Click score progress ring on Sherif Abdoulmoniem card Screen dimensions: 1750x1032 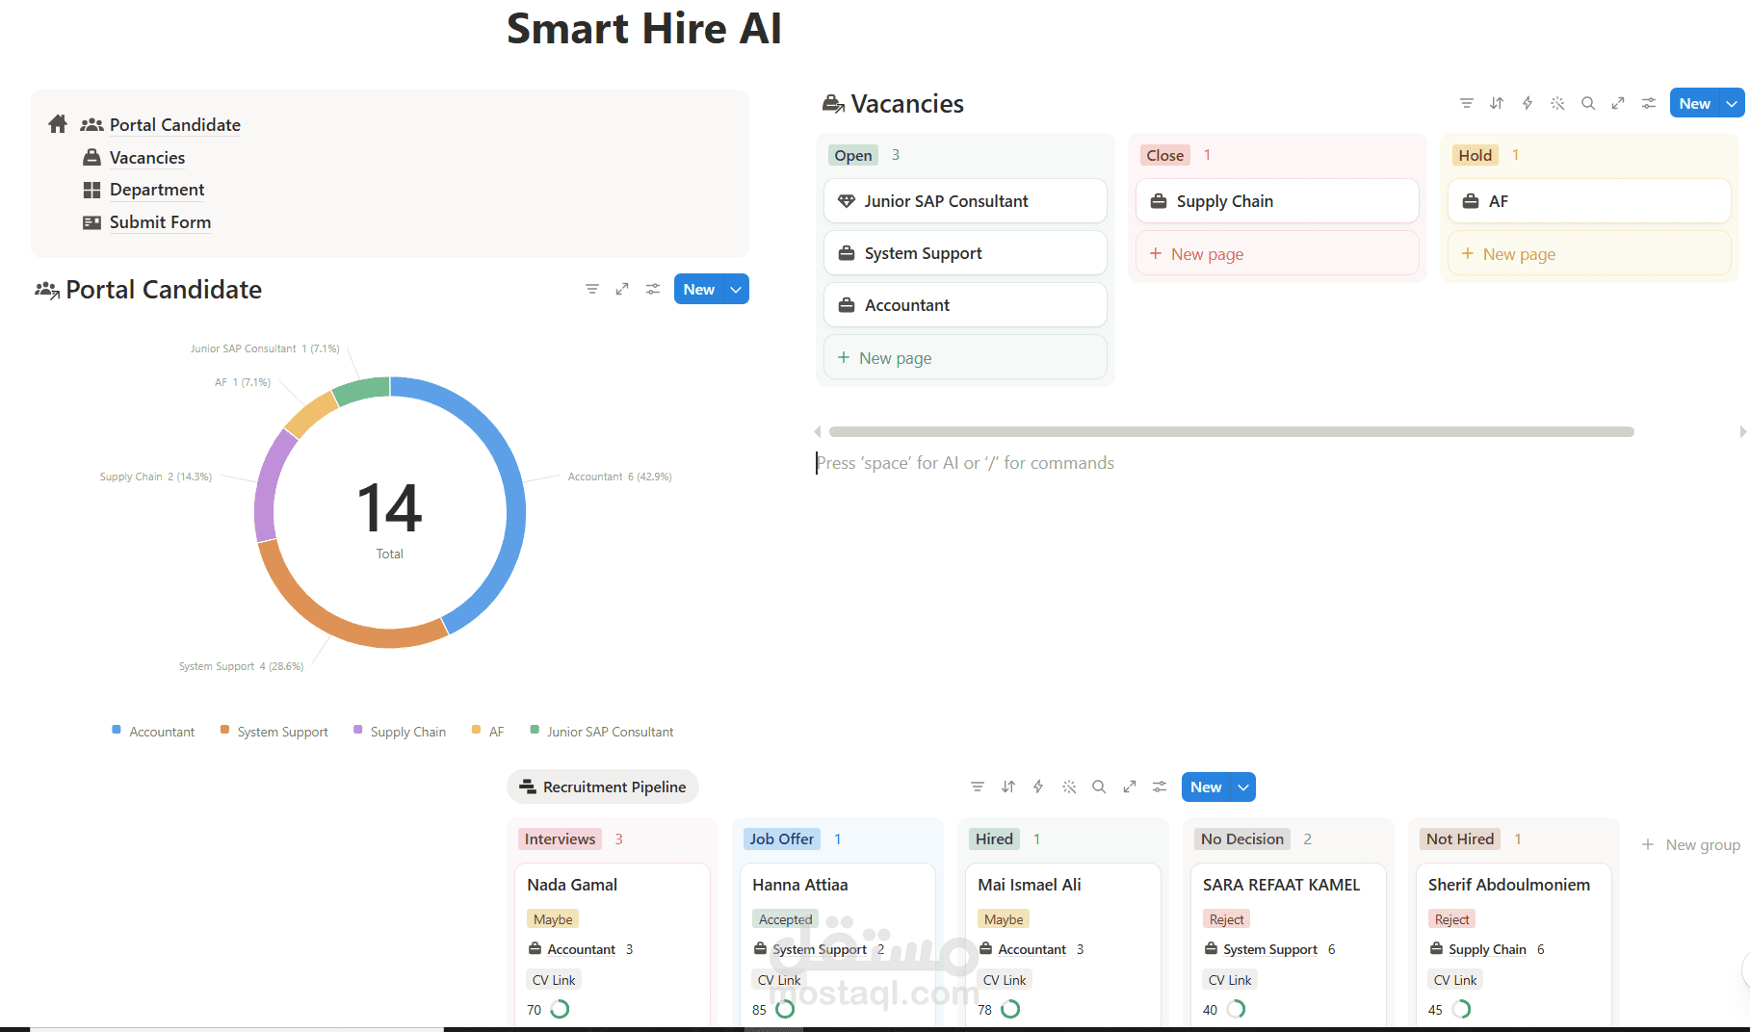coord(1461,1009)
